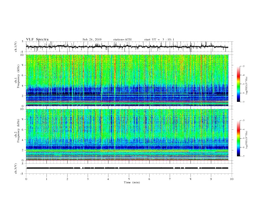Click the "ch.1(V)" axis label
Image resolution: width=261 pixels, height=201 pixels.
click(x=16, y=47)
